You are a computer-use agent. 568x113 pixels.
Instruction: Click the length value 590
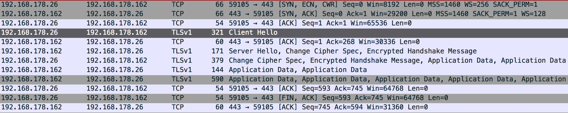pos(217,79)
